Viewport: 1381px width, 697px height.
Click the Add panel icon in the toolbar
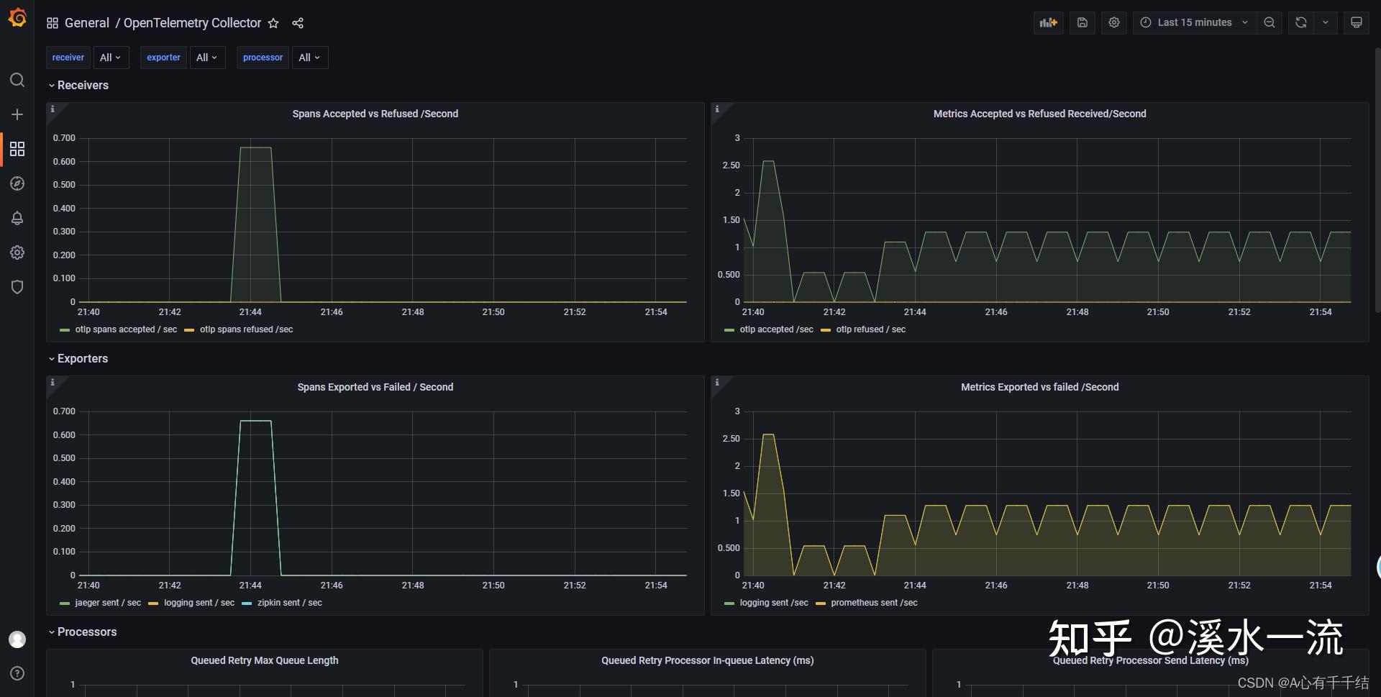click(x=1048, y=22)
